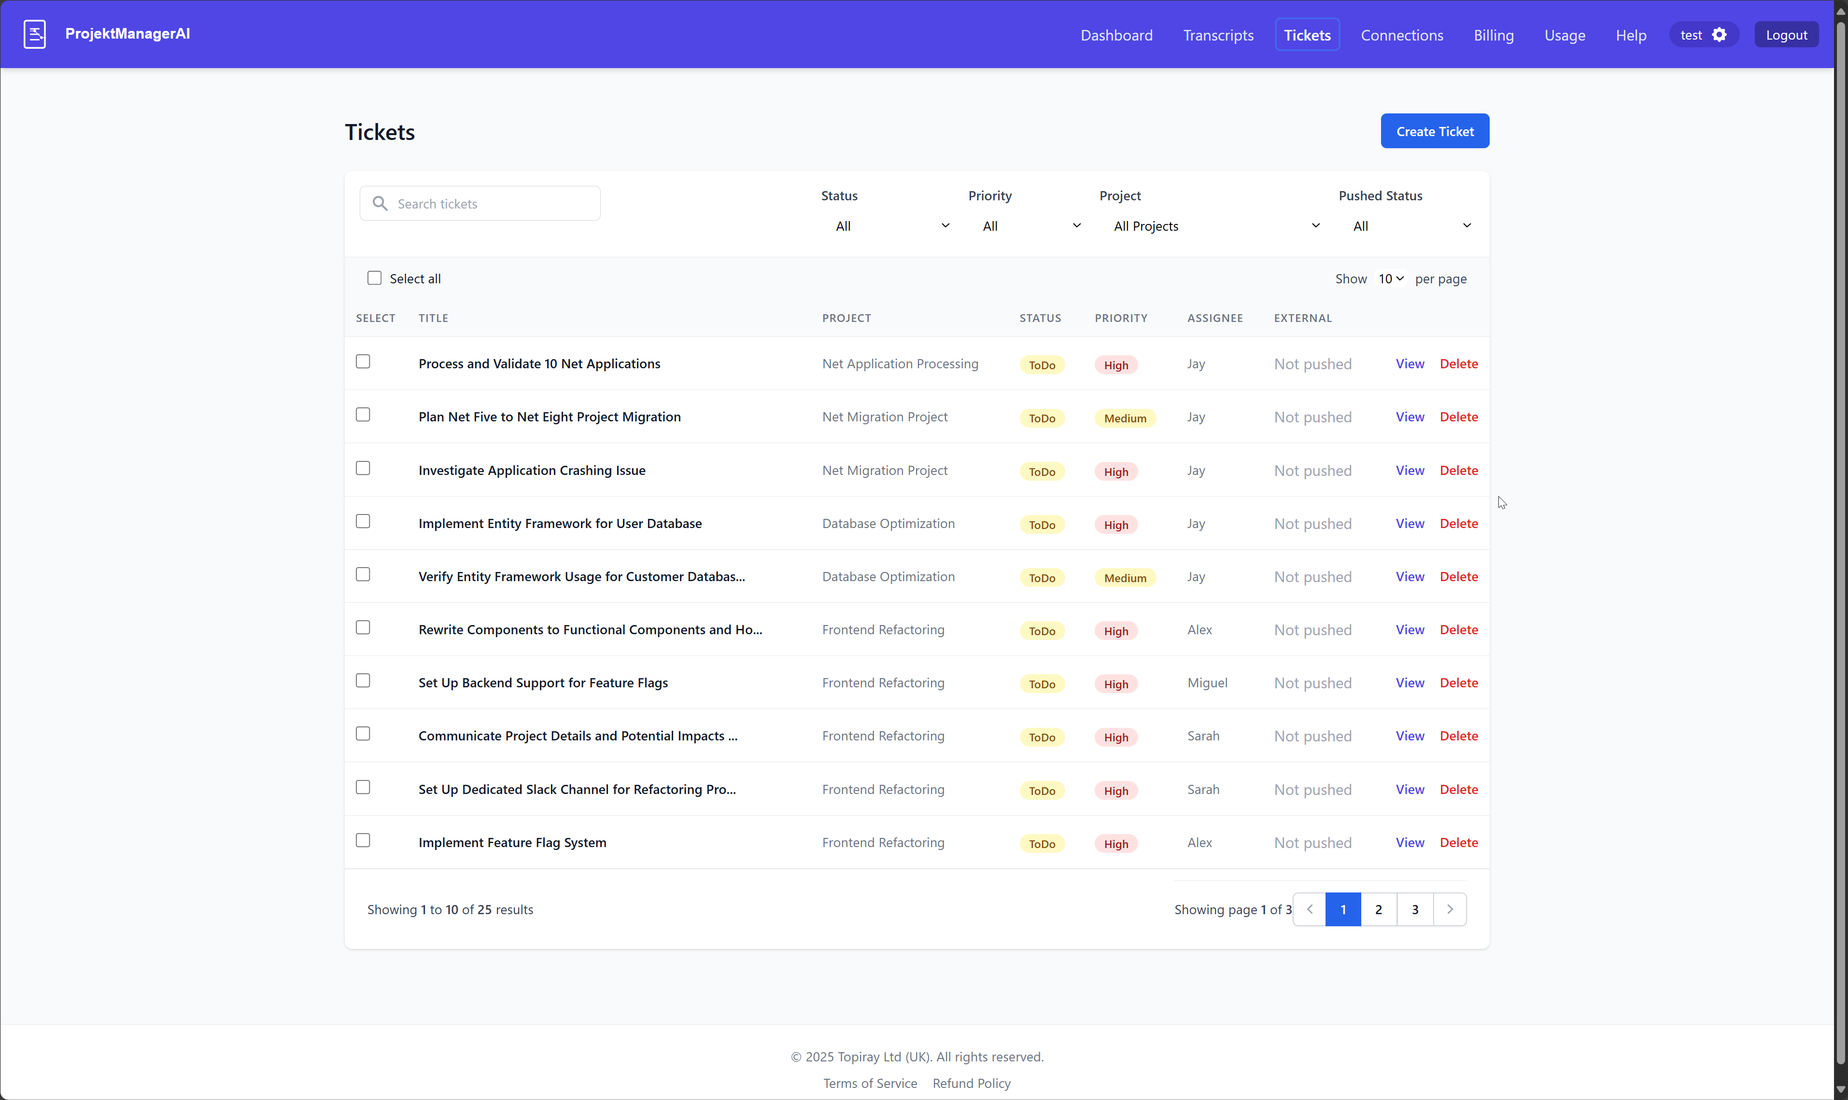The image size is (1848, 1100).
Task: Select the Investigate Application Crashing Issue checkbox
Action: (363, 469)
